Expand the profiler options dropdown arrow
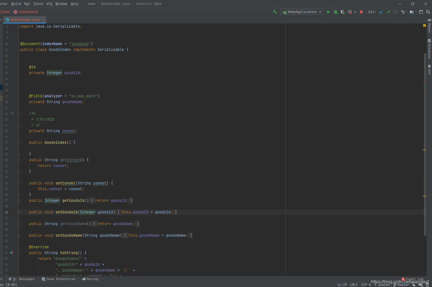Screen dimensions: 432x287 (355, 12)
